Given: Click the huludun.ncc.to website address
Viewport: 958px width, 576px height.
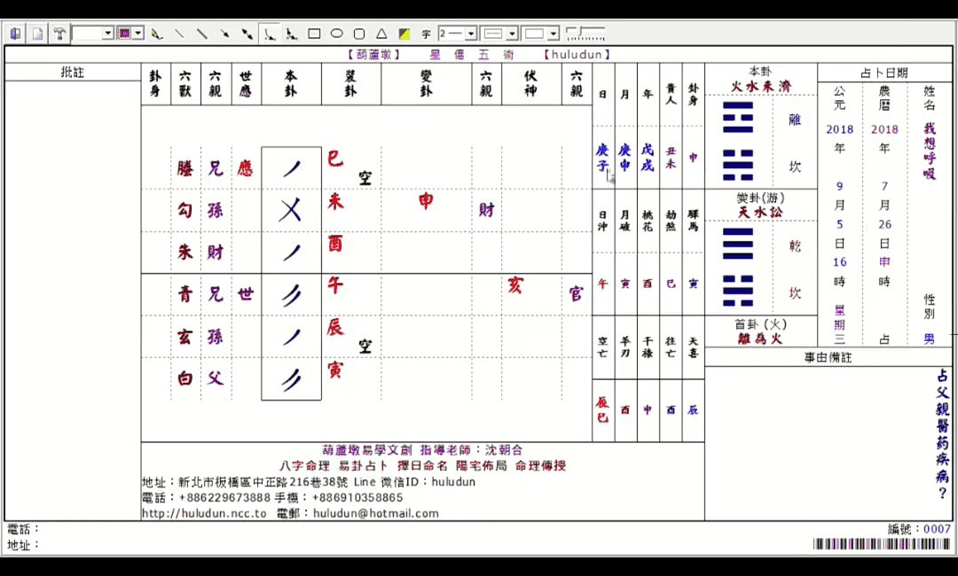Looking at the screenshot, I should coord(204,513).
